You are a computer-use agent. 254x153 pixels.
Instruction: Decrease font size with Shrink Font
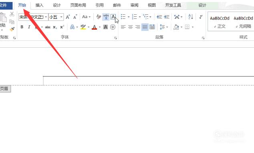pyautogui.click(x=75, y=17)
